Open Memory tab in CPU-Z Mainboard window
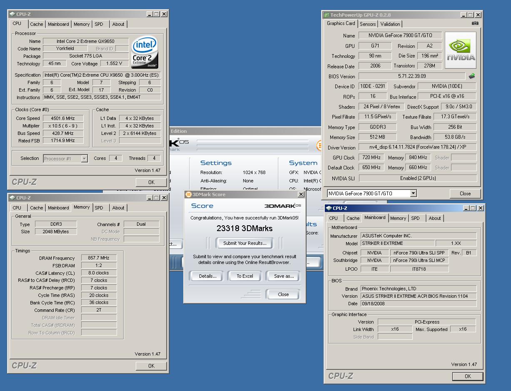This screenshot has height=391, width=511. pos(398,218)
